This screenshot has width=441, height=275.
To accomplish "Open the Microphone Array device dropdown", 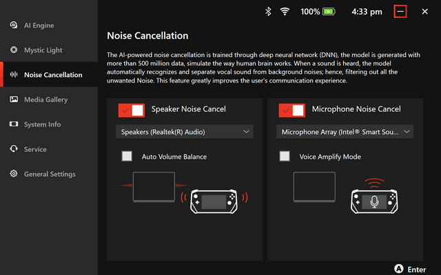I will click(345, 131).
